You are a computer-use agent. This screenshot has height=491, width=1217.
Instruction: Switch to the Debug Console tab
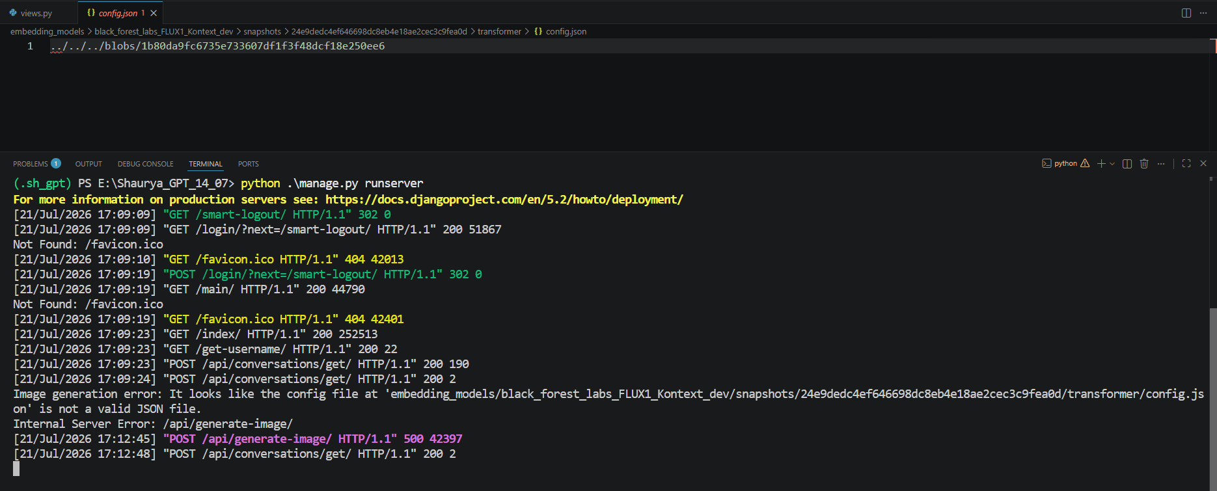(x=146, y=164)
